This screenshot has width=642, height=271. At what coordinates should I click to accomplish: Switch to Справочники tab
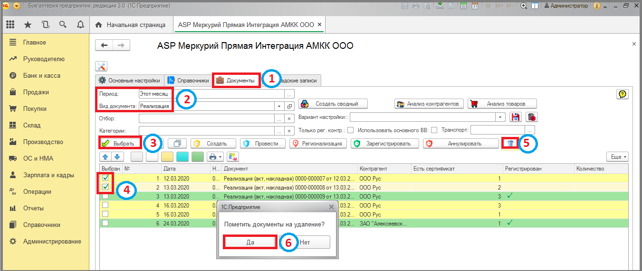pos(188,81)
